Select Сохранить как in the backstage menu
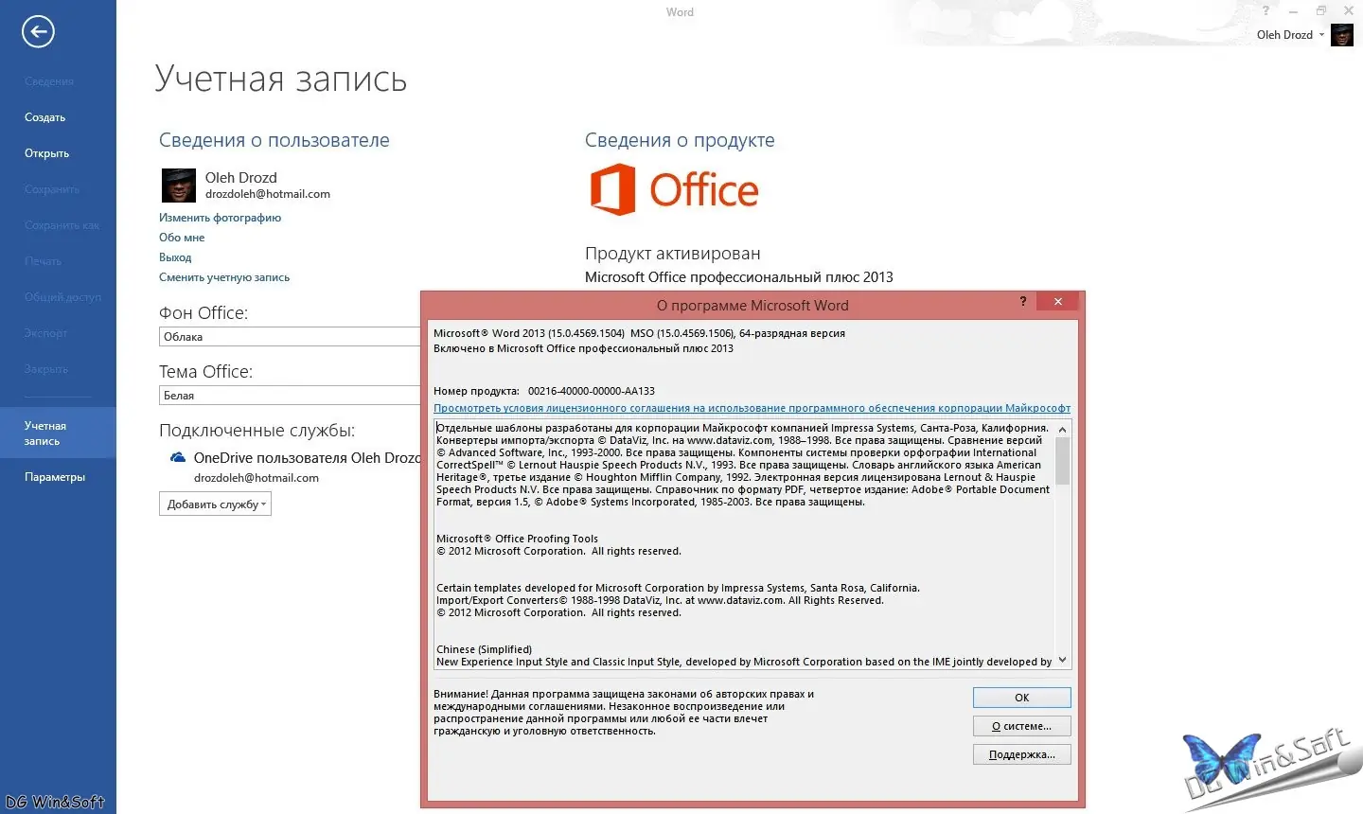This screenshot has width=1363, height=814. pos(62,225)
